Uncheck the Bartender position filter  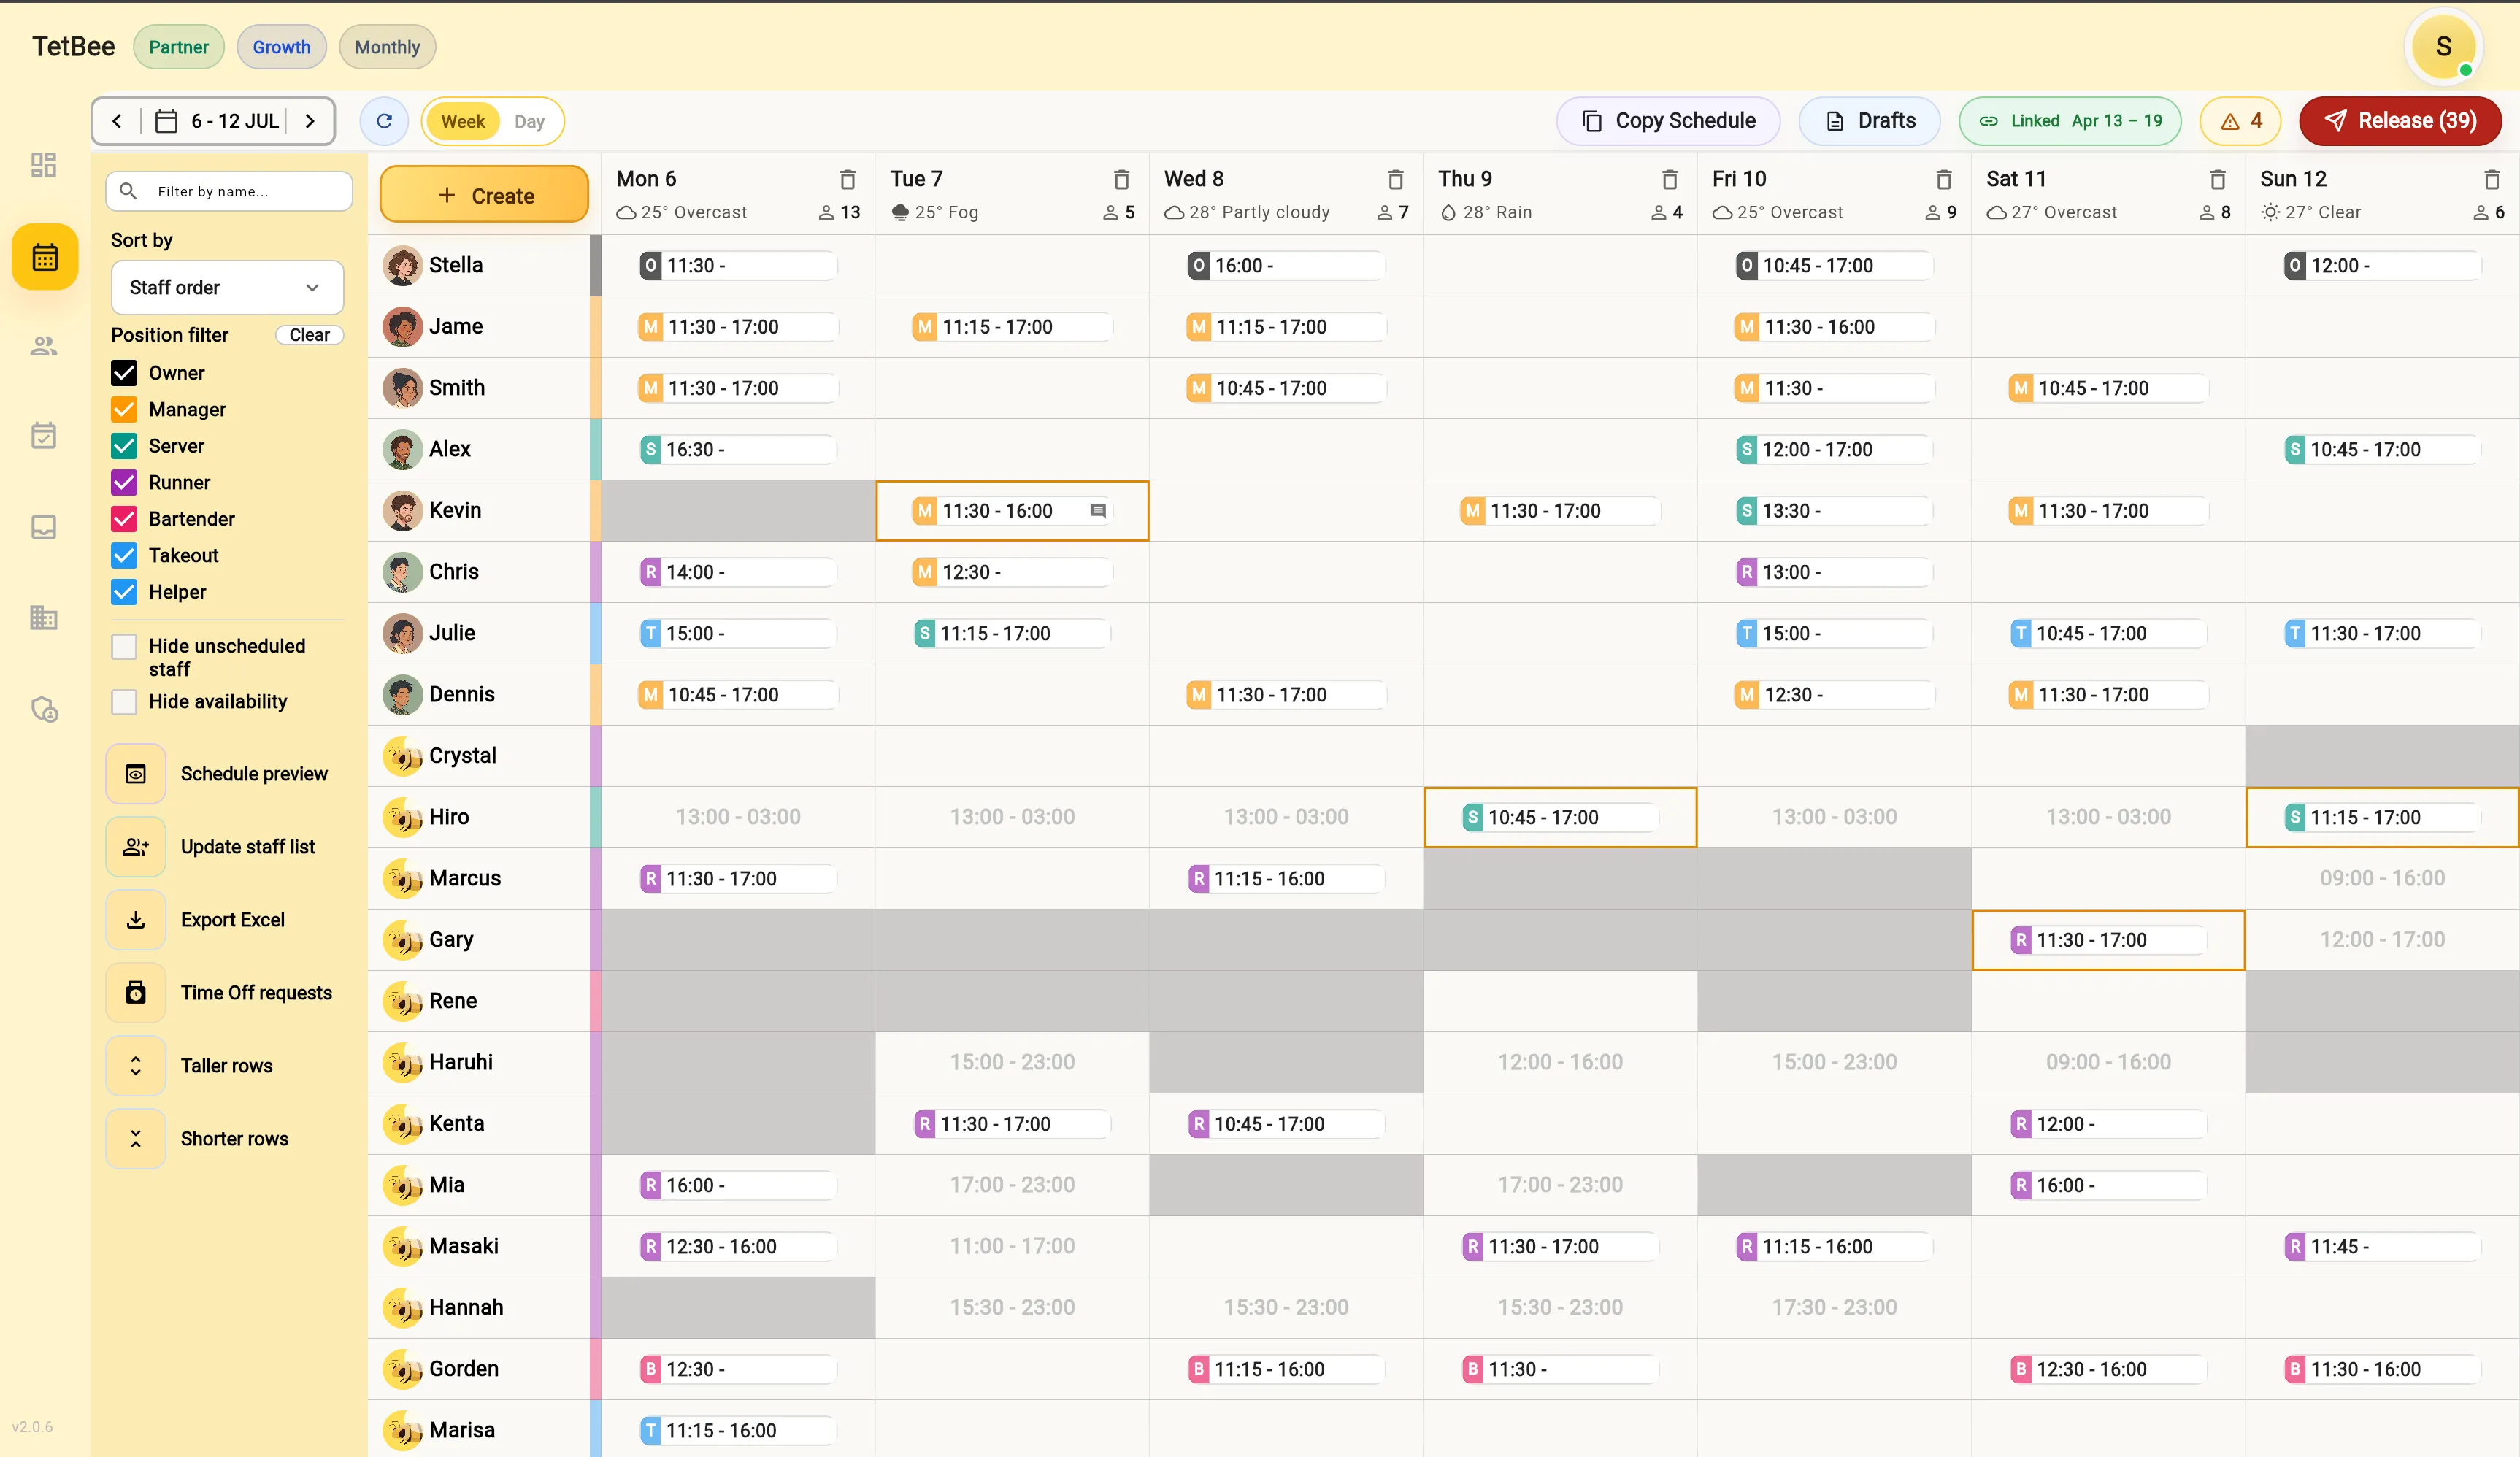(x=124, y=519)
